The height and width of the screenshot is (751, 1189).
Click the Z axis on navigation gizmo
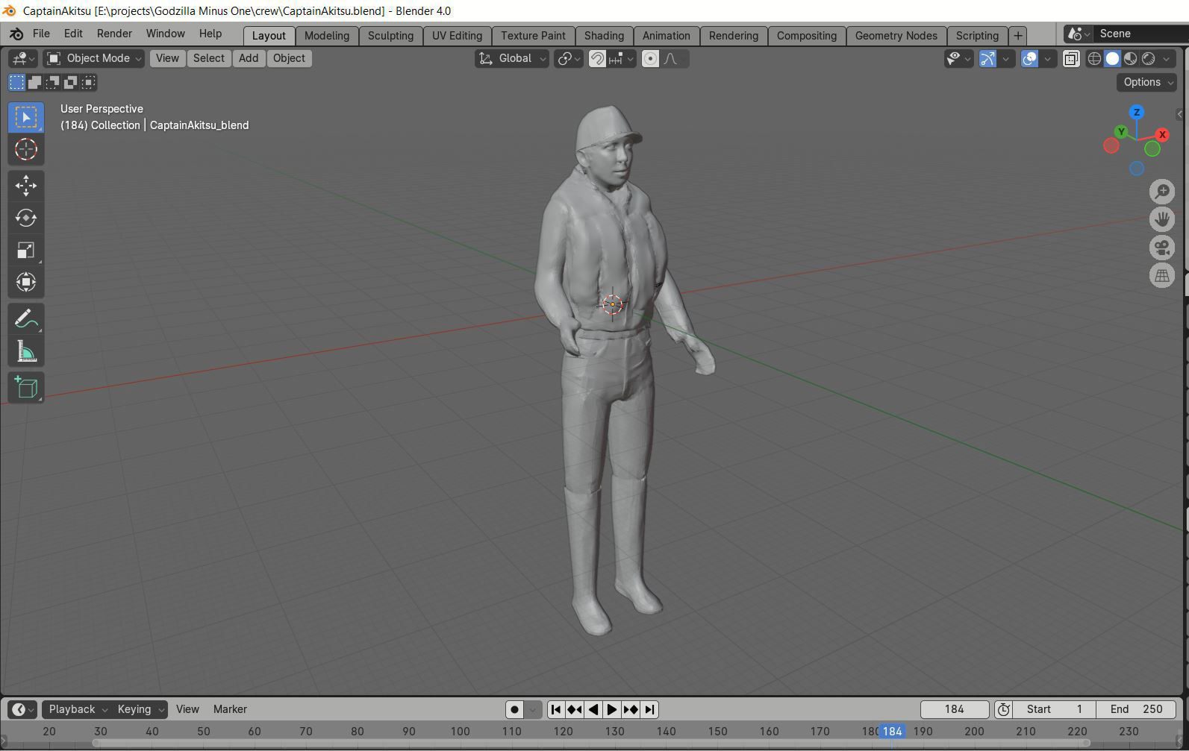pyautogui.click(x=1137, y=112)
